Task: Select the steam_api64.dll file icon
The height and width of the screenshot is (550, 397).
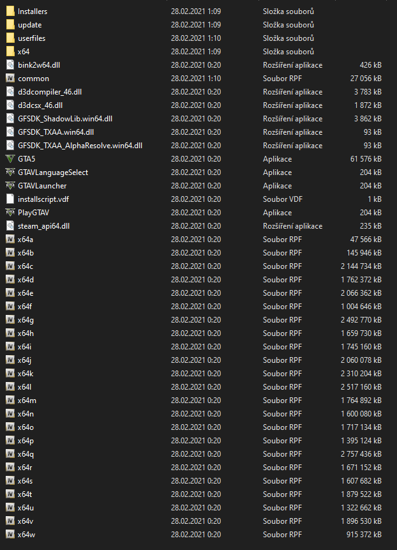Action: point(10,226)
